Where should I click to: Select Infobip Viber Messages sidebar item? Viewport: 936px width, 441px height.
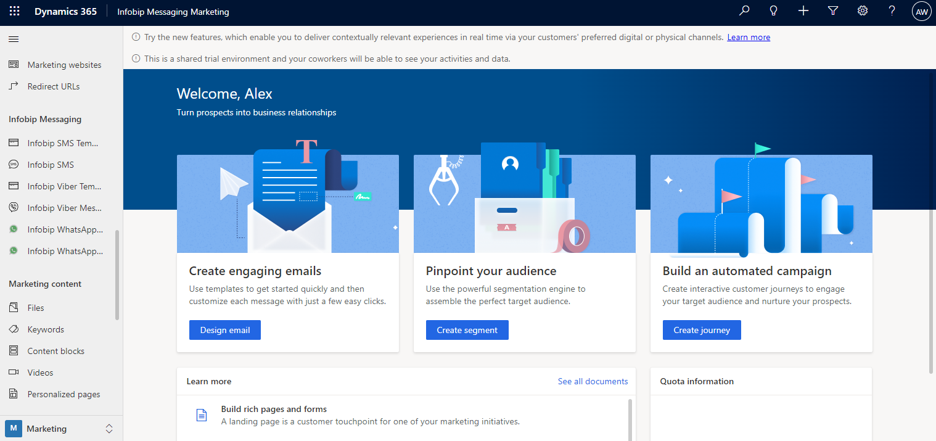point(64,208)
